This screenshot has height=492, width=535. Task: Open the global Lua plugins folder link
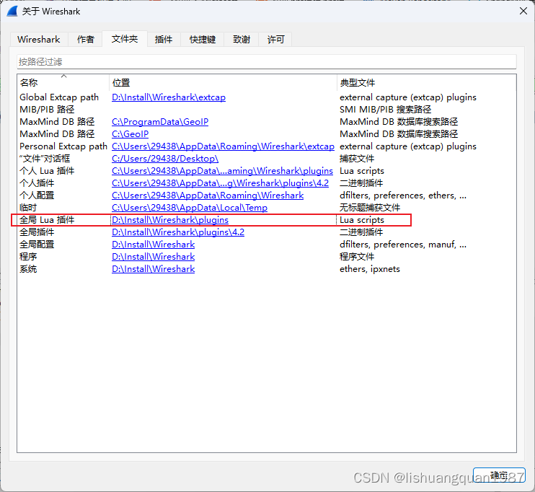(x=170, y=220)
